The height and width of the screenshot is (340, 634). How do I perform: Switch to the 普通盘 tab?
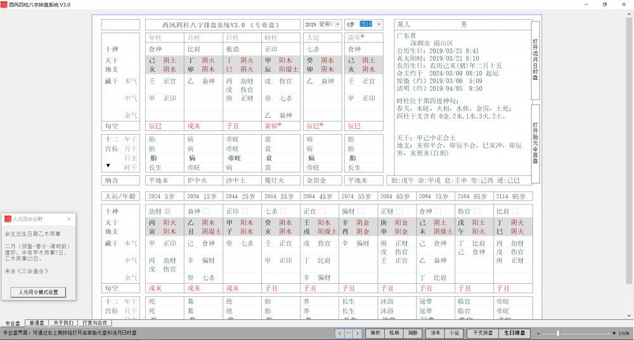(37, 323)
